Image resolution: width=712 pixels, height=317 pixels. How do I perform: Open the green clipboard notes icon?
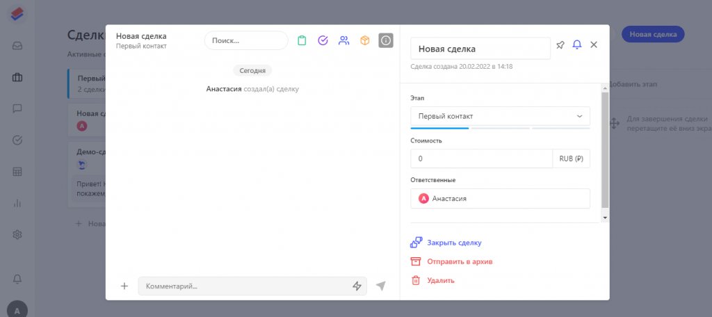pos(302,41)
